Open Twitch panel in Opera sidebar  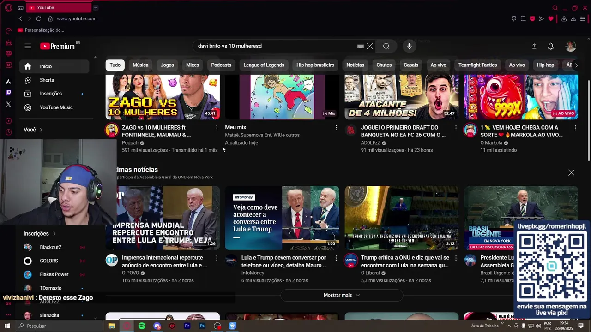(8, 93)
